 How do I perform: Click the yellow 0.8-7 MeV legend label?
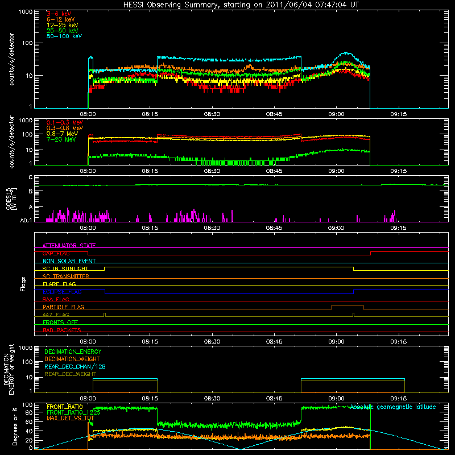pos(62,134)
